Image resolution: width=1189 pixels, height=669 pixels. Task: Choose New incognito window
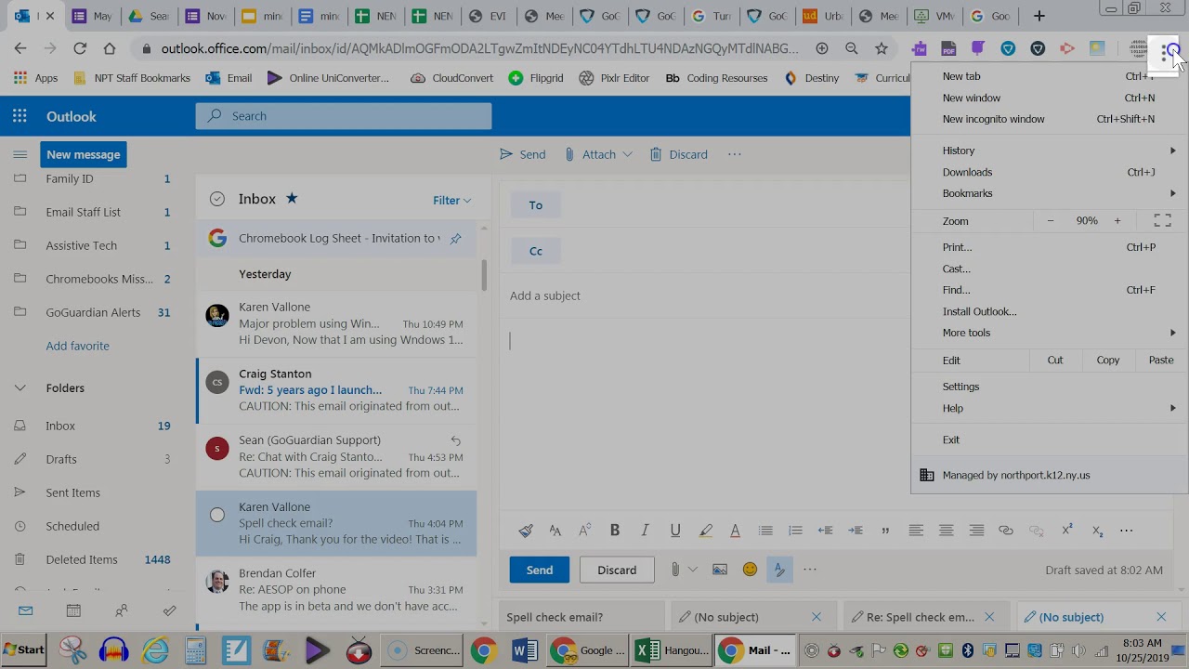[1049, 119]
